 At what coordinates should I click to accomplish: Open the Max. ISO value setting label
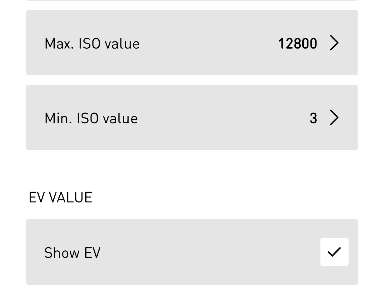92,43
